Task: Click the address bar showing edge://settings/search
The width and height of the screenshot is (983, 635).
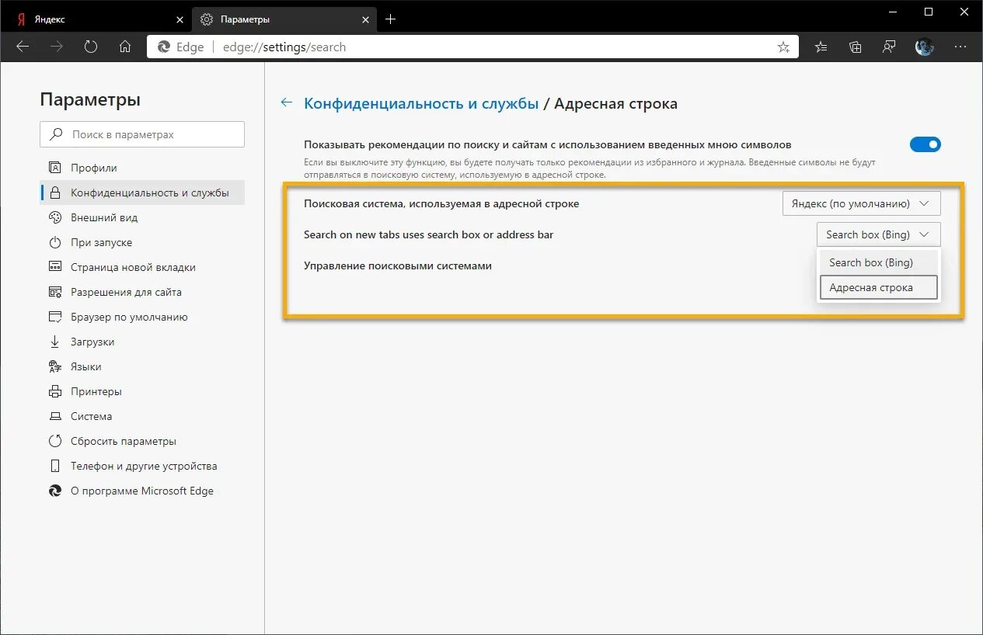Action: pyautogui.click(x=472, y=47)
